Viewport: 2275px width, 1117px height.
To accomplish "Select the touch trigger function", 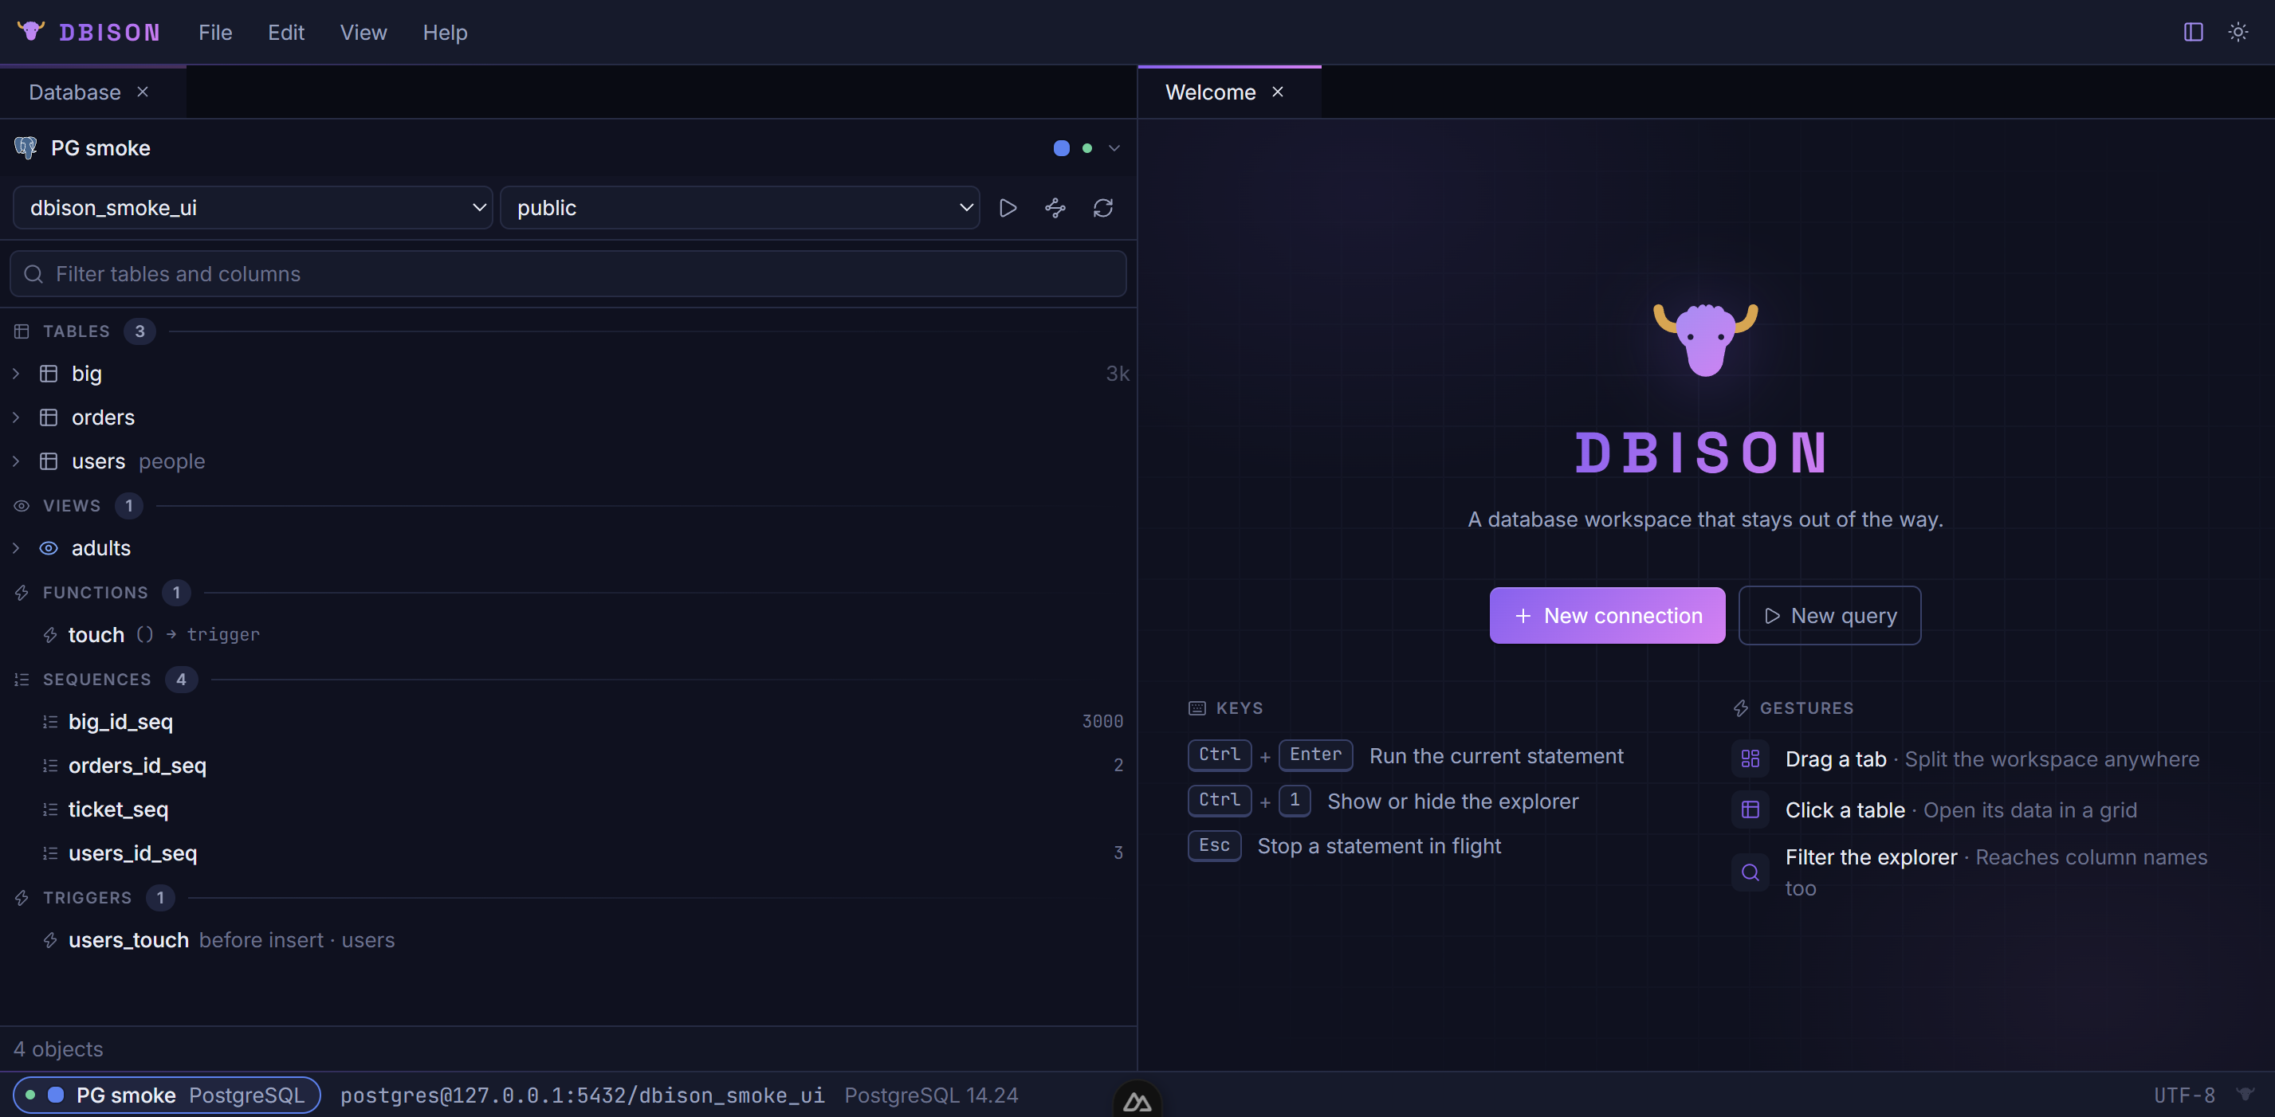I will (x=568, y=635).
